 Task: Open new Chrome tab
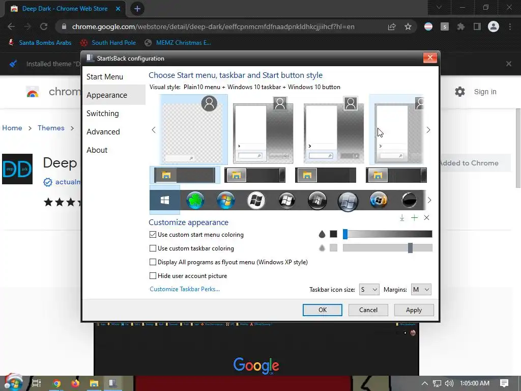(137, 9)
